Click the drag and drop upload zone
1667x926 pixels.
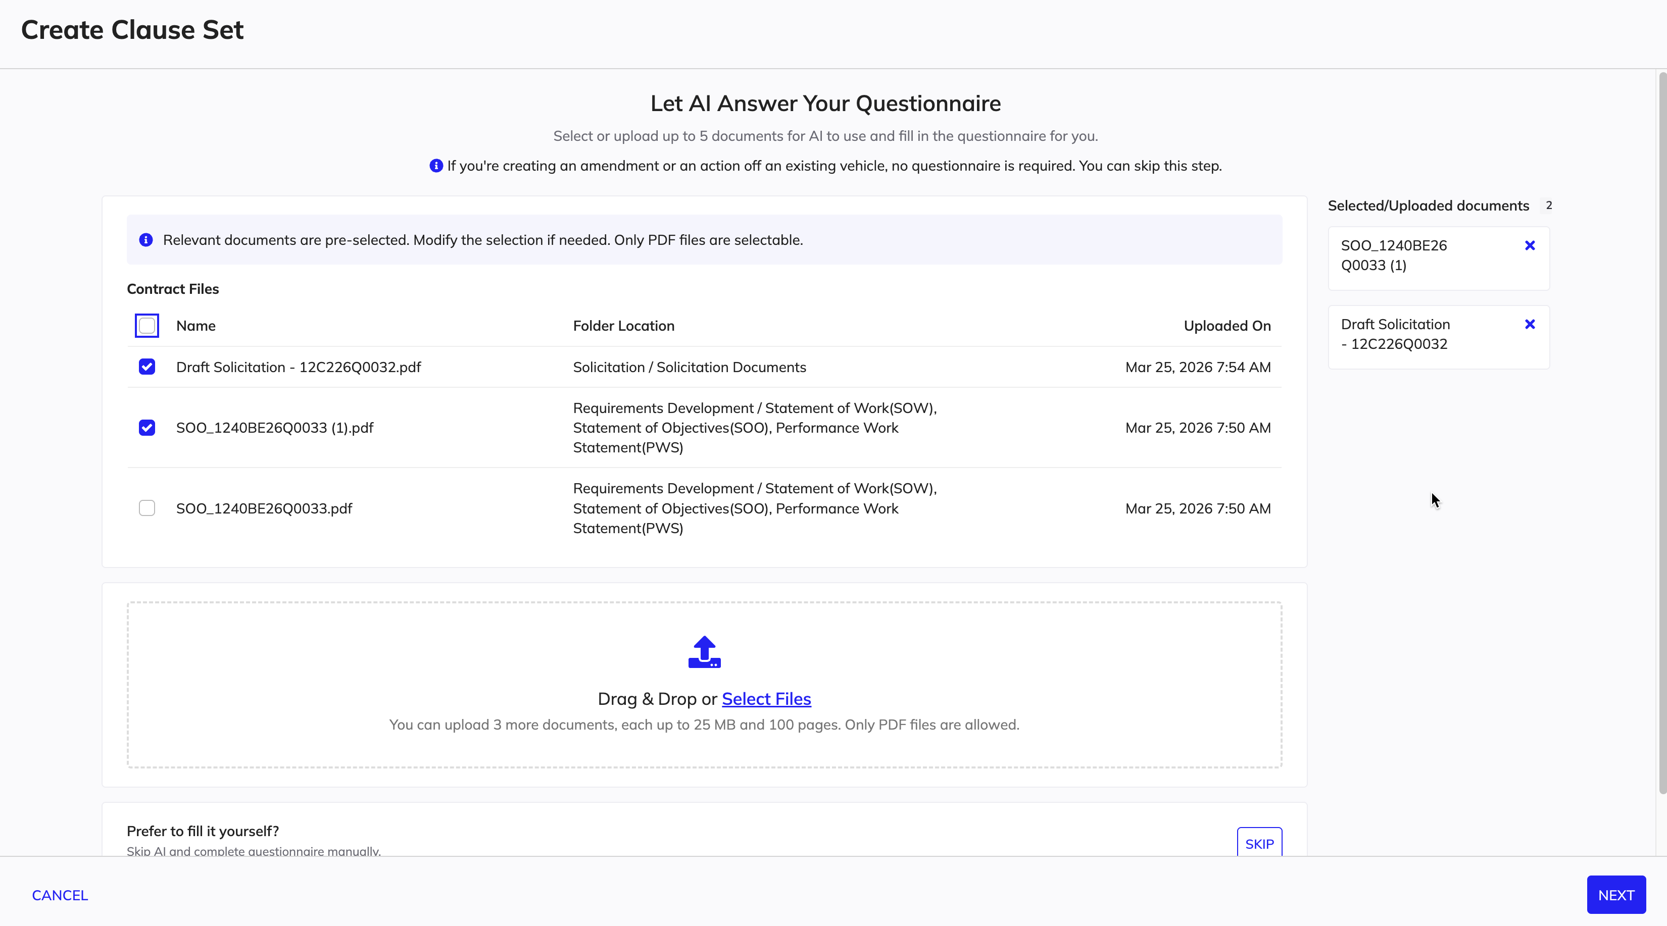coord(704,685)
